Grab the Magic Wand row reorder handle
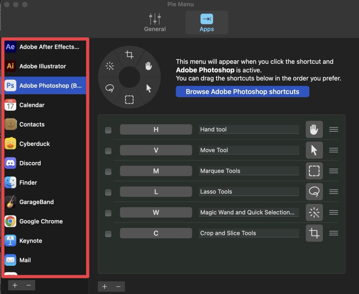This screenshot has width=359, height=294. click(x=334, y=212)
